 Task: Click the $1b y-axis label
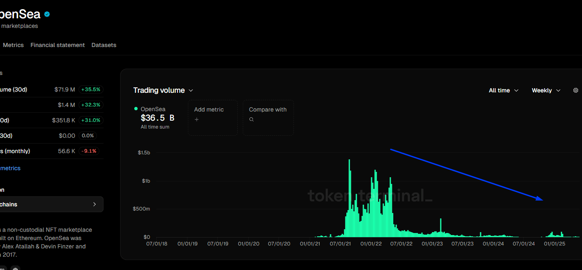point(146,181)
